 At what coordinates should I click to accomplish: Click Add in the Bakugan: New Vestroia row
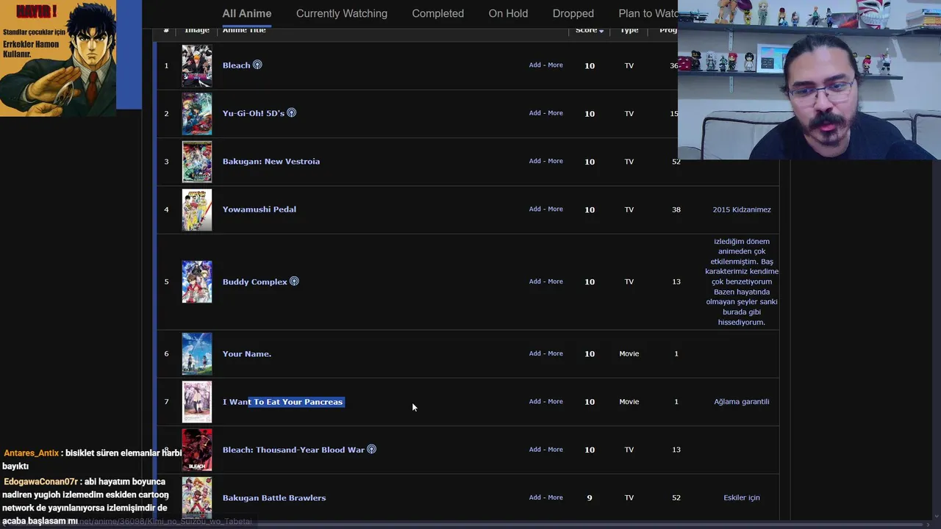point(535,161)
